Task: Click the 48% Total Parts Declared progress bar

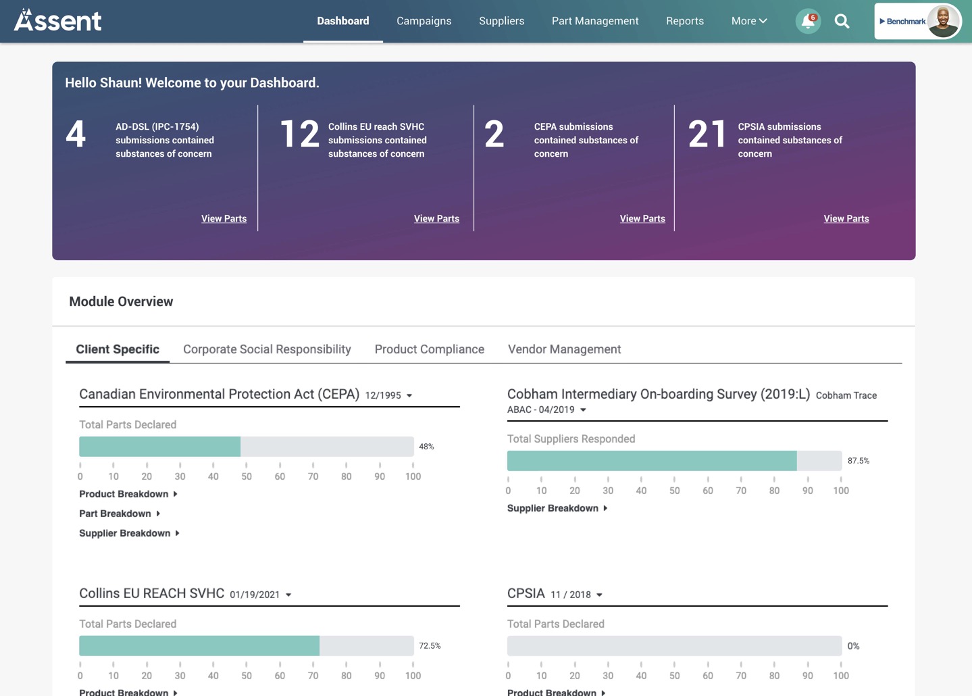Action: [x=247, y=447]
